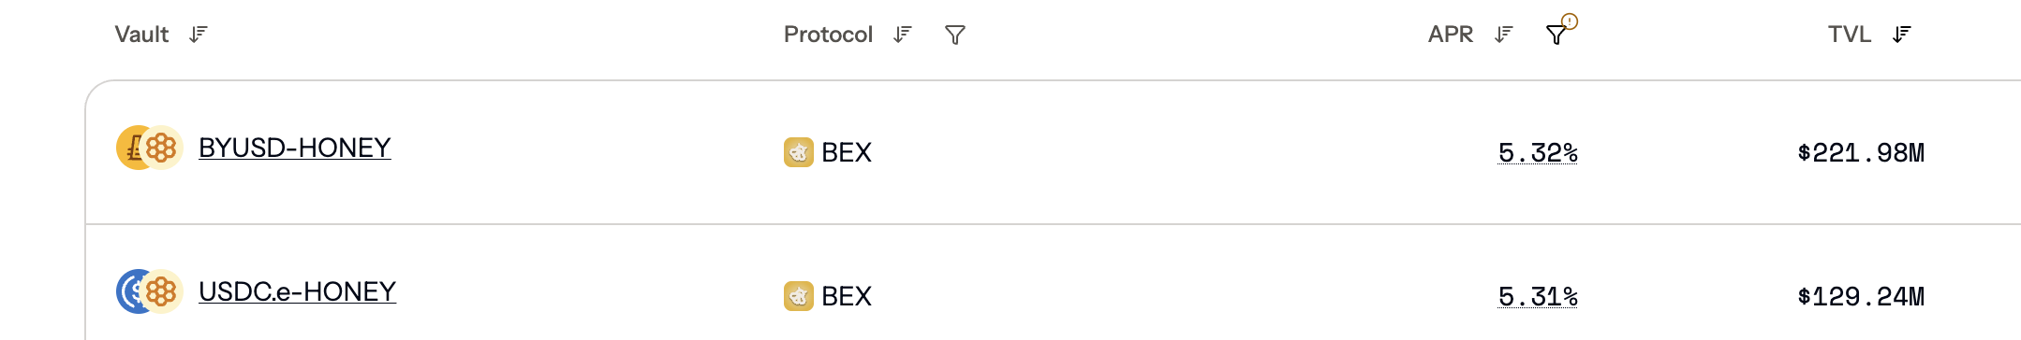This screenshot has height=340, width=2021.
Task: Click the TVL sort arrow icon
Action: pyautogui.click(x=1901, y=35)
